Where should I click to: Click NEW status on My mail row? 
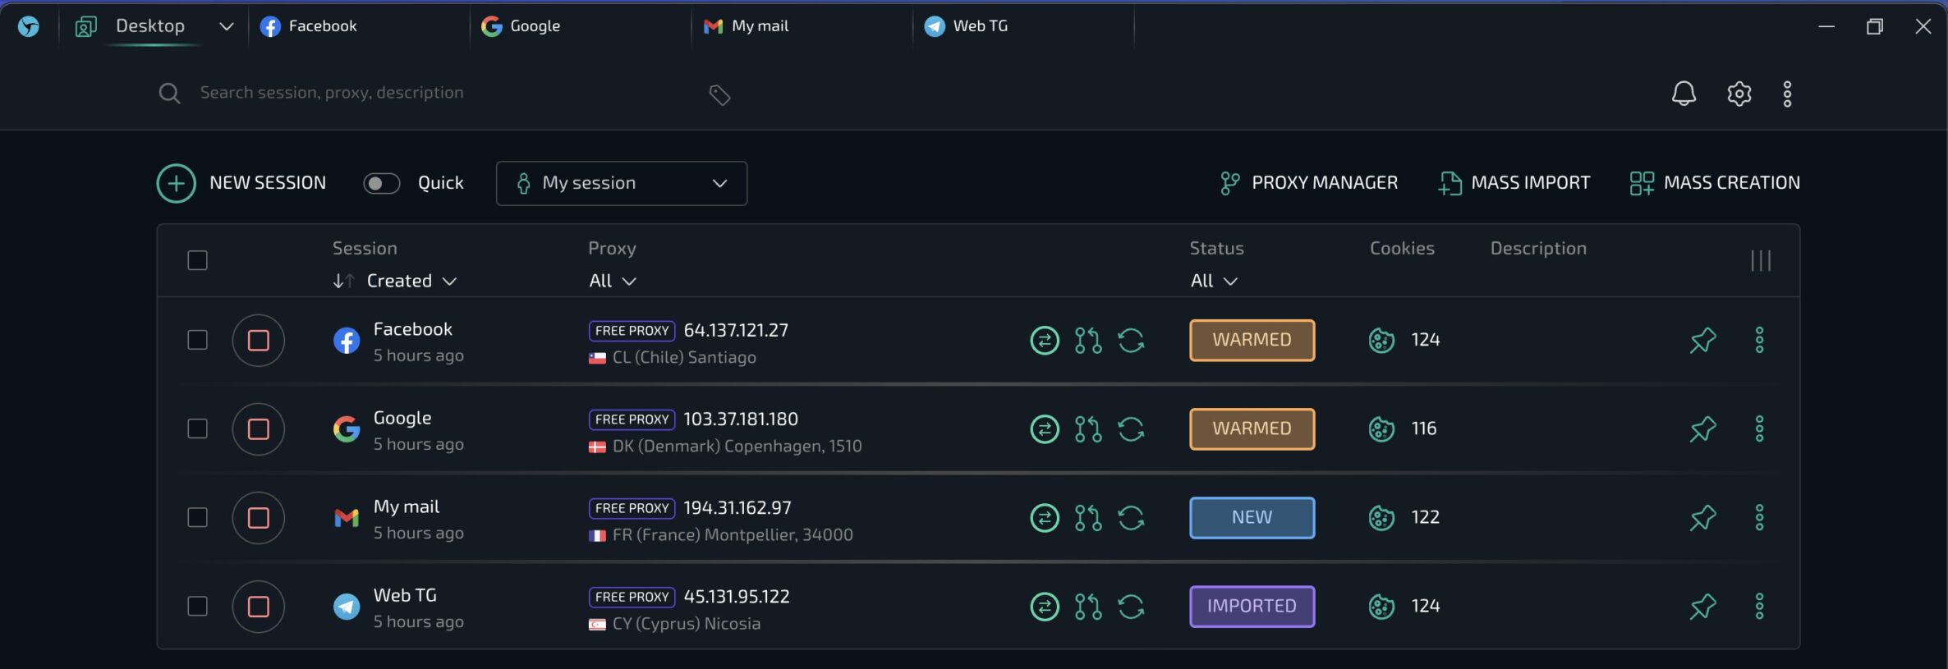1252,517
